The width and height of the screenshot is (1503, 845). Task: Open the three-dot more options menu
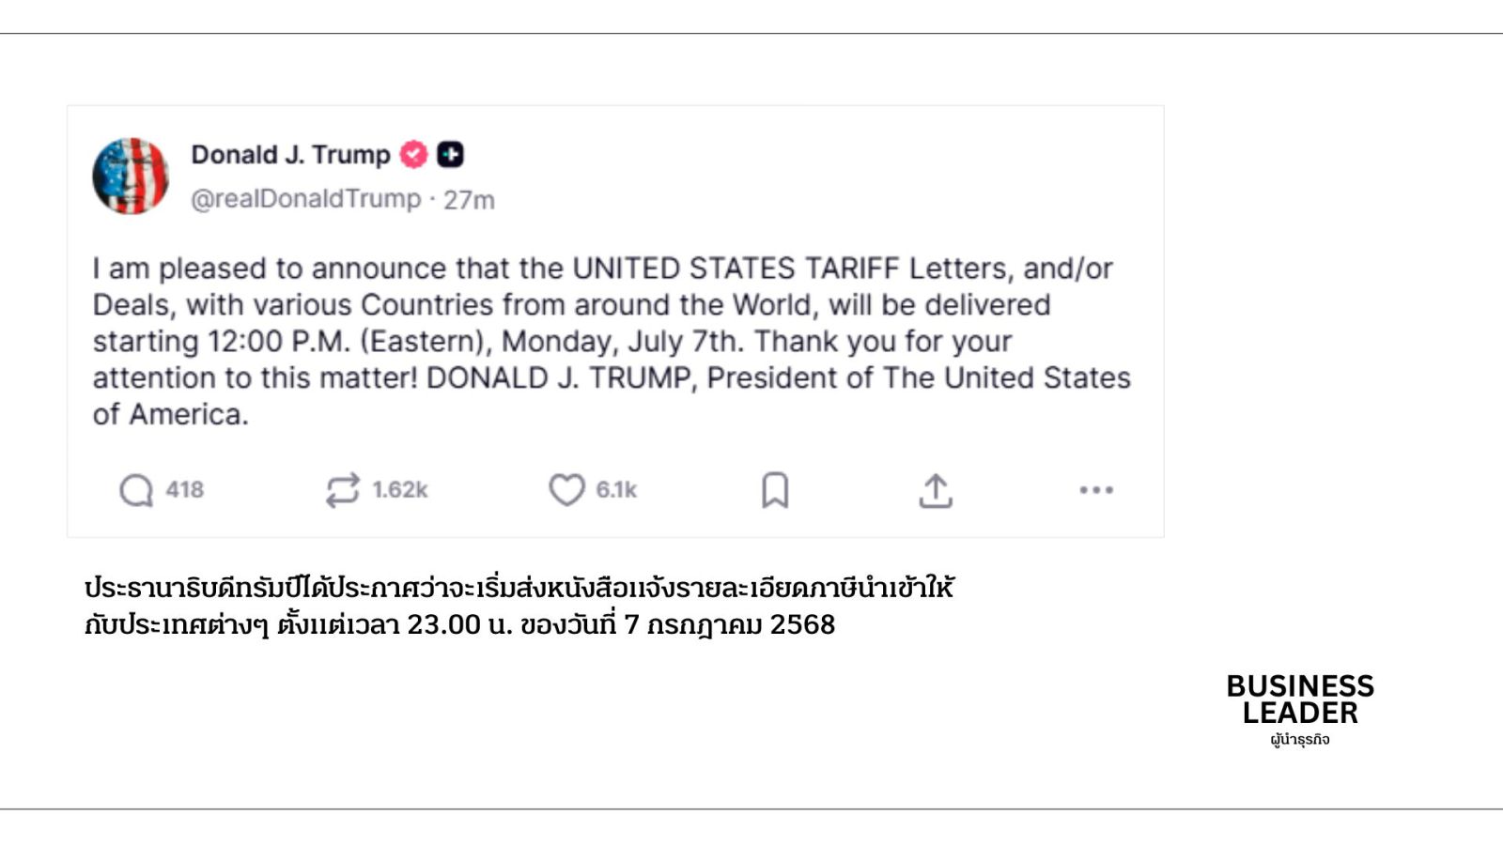1096,490
